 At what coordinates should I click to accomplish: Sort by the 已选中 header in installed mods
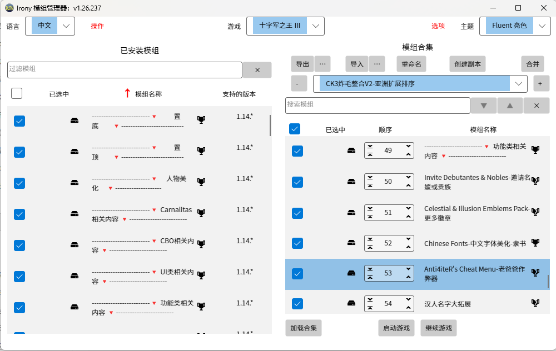(x=59, y=94)
